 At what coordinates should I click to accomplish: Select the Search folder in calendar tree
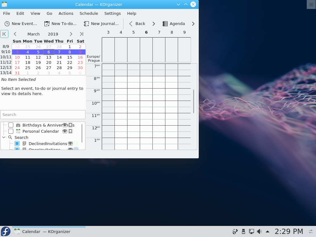(21, 137)
